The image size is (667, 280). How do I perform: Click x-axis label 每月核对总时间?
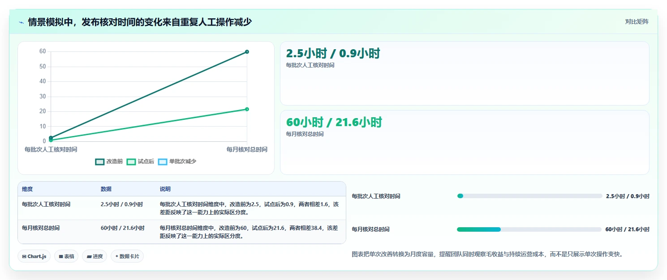[x=247, y=150]
